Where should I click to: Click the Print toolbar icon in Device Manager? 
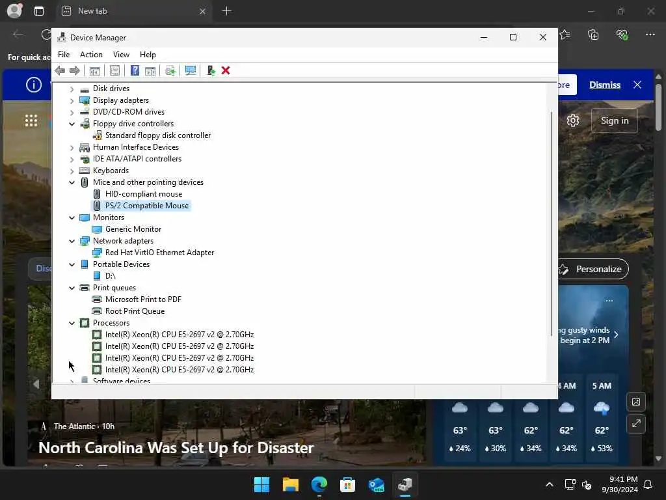pos(170,70)
